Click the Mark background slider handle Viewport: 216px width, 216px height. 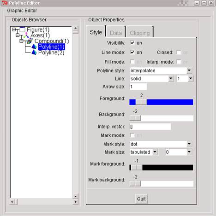(x=135, y=183)
